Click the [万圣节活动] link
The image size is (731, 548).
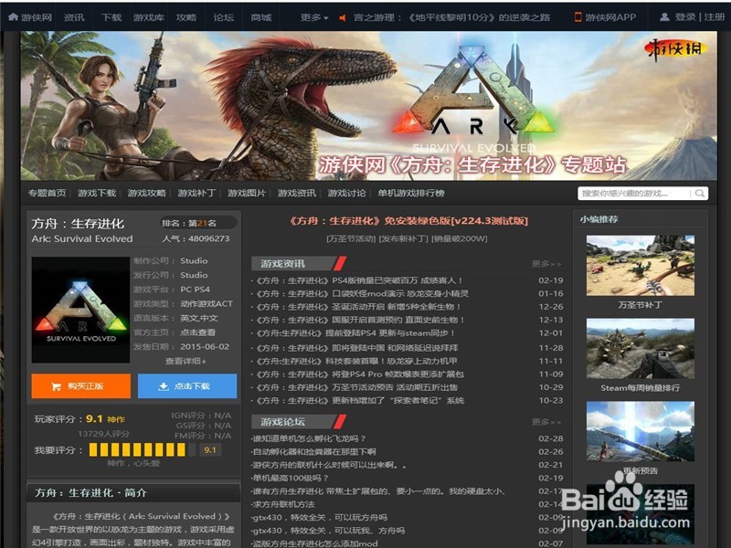click(x=351, y=238)
